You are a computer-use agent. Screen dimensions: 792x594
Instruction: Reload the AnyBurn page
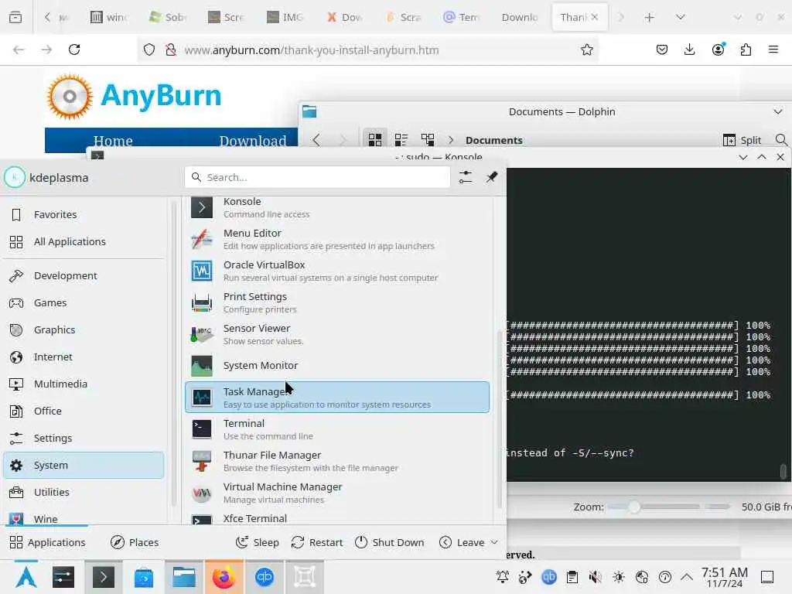pos(75,49)
